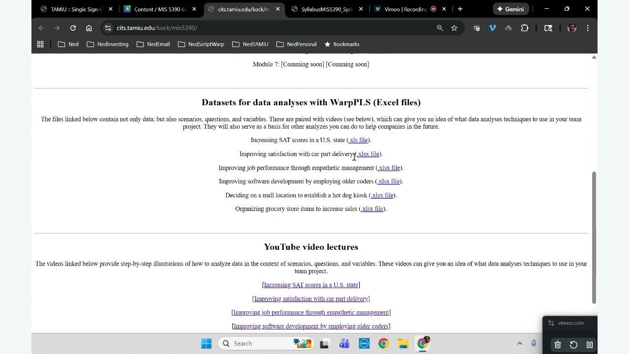Open the NedTAMIU bookmarks folder
The height and width of the screenshot is (354, 629).
[x=250, y=44]
